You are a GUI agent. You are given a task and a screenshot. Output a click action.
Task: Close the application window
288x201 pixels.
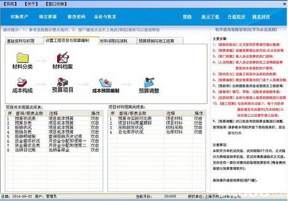coord(285,4)
